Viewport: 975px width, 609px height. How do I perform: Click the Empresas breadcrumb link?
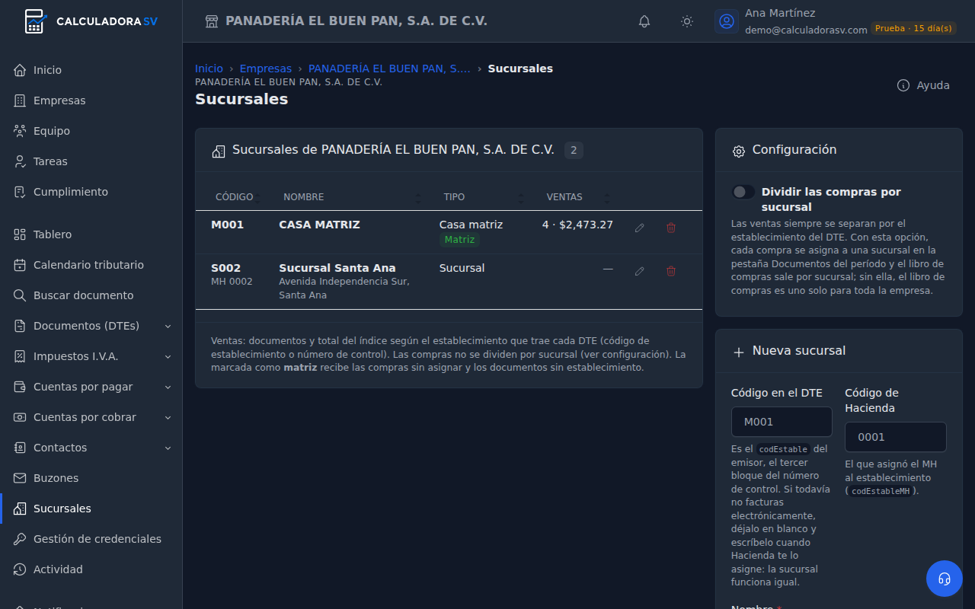(266, 69)
